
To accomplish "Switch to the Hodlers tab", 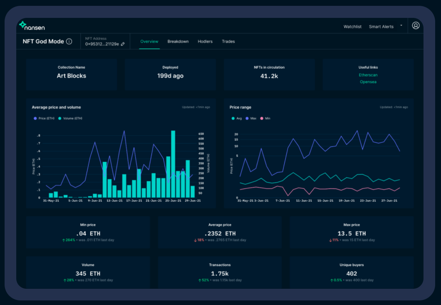I will click(x=205, y=42).
